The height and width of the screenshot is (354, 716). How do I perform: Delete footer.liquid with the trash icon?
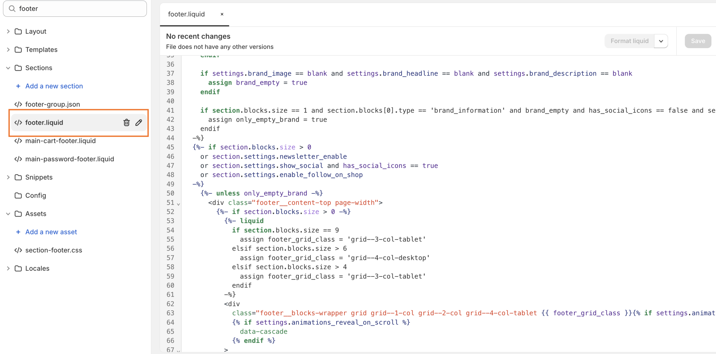click(x=126, y=122)
